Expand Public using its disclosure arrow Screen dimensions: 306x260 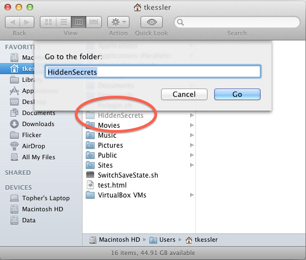point(192,155)
